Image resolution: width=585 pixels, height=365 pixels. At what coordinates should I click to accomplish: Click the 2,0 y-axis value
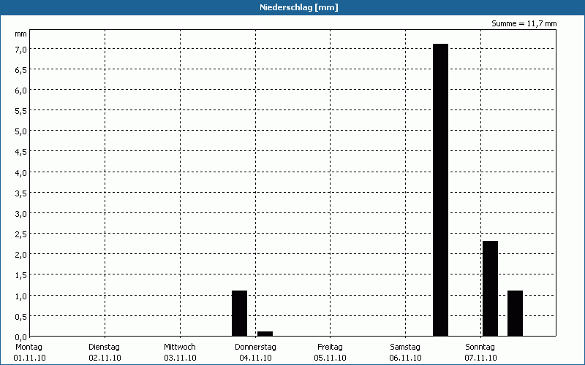coord(20,255)
